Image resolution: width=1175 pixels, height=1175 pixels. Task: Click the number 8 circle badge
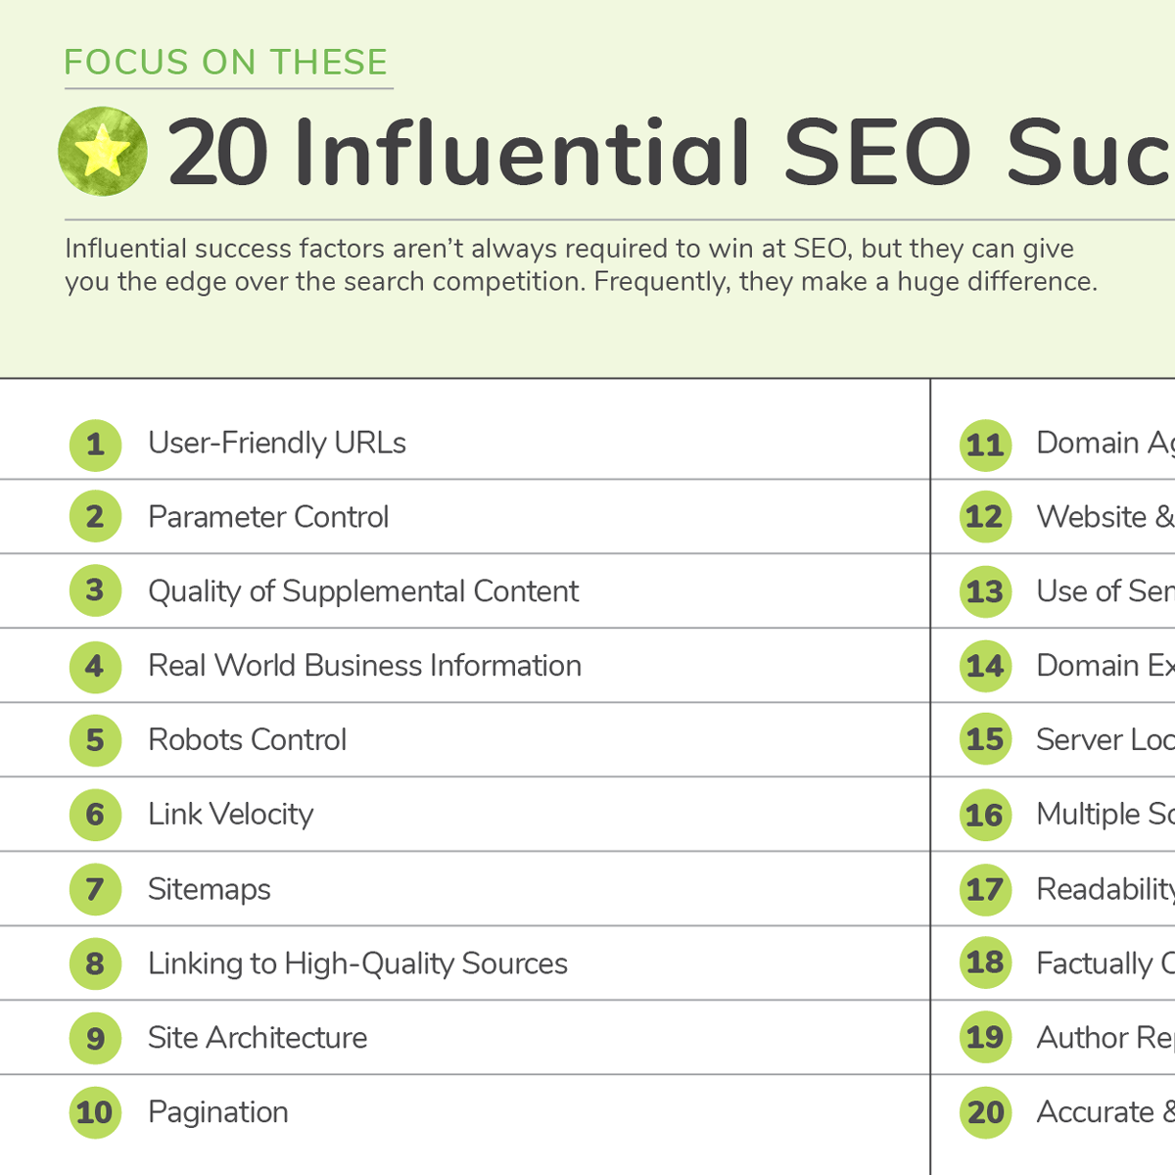tap(95, 963)
